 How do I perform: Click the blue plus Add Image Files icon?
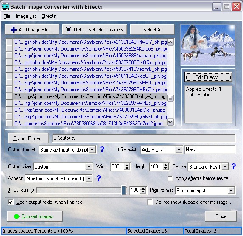click(x=14, y=30)
